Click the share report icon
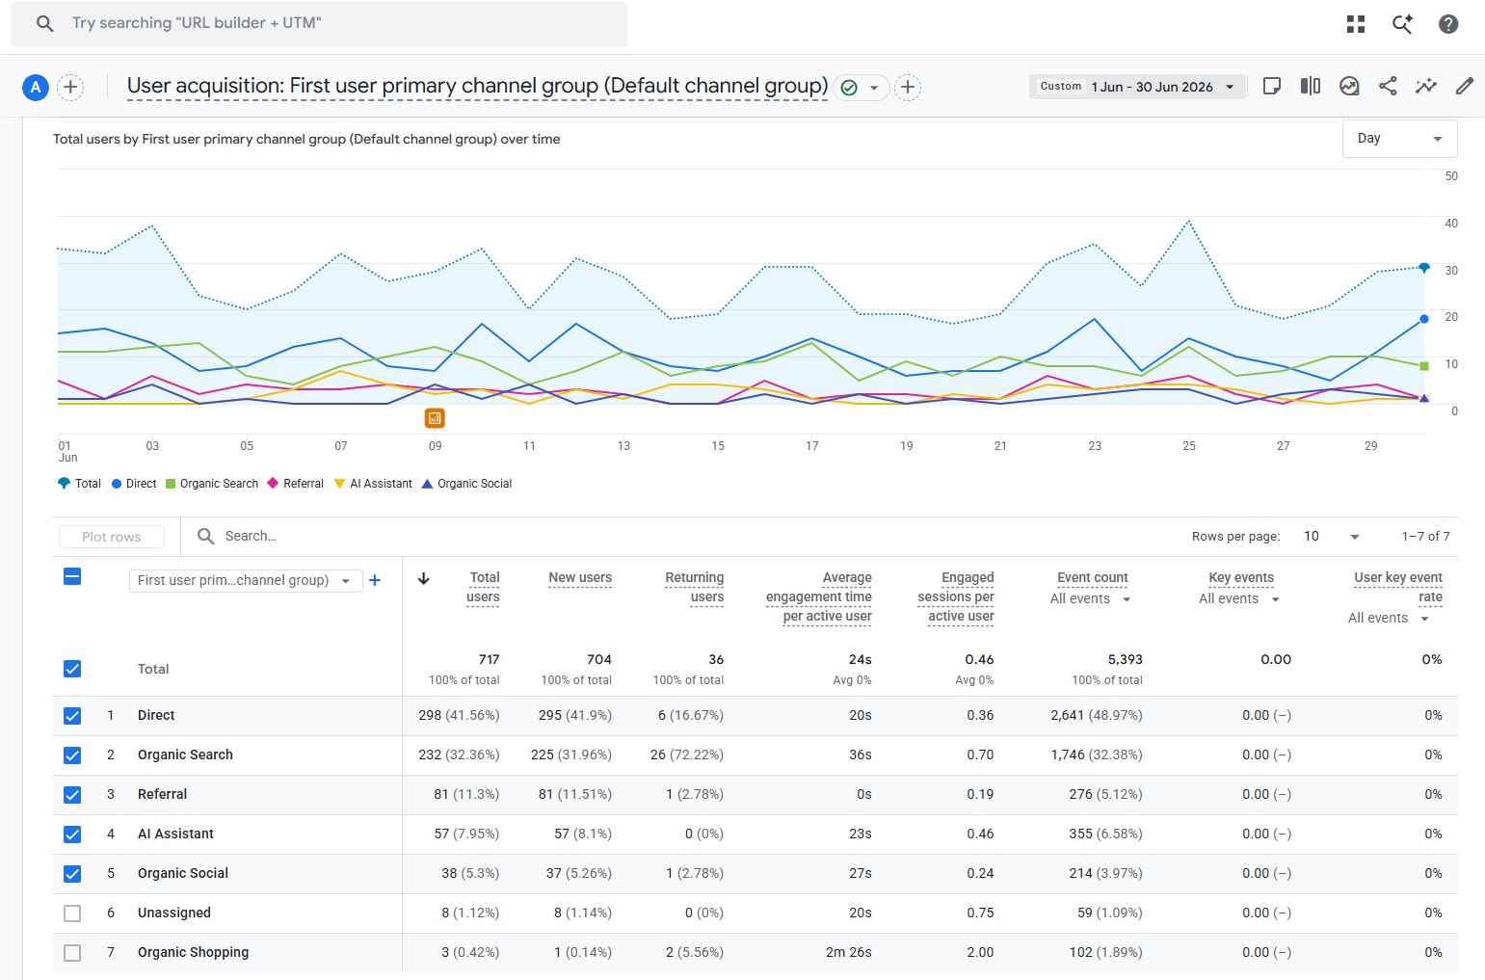This screenshot has width=1485, height=980. pos(1388,86)
